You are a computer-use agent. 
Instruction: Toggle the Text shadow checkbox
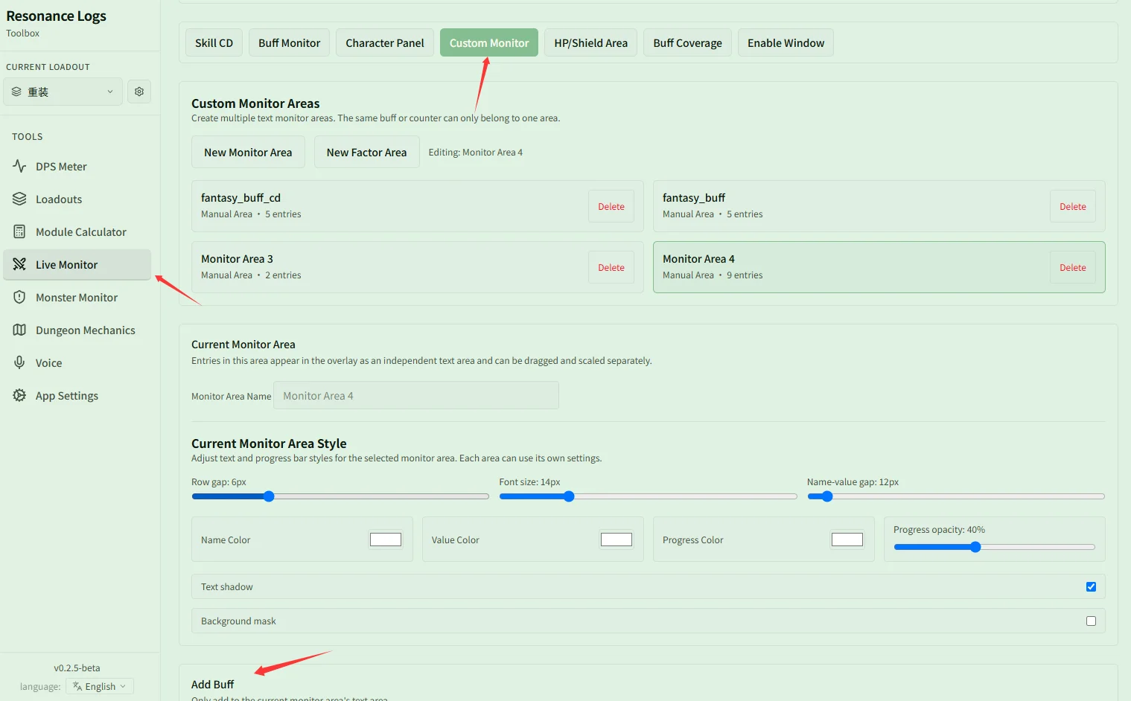[x=1091, y=586]
